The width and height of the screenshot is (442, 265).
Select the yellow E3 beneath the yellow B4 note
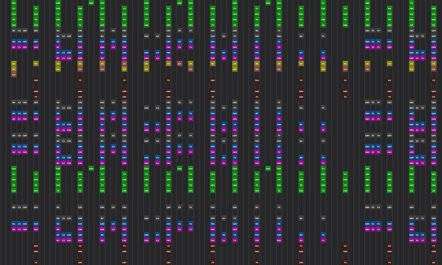coord(14,69)
